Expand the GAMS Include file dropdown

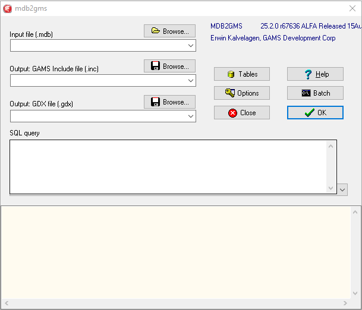point(191,81)
